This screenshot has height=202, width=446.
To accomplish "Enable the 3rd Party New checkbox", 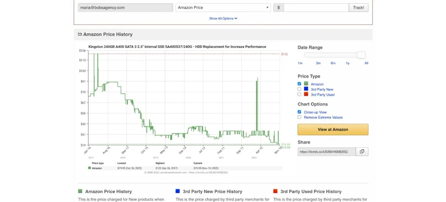I will (x=299, y=89).
